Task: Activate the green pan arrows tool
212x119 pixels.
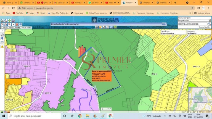Action: tap(9, 21)
